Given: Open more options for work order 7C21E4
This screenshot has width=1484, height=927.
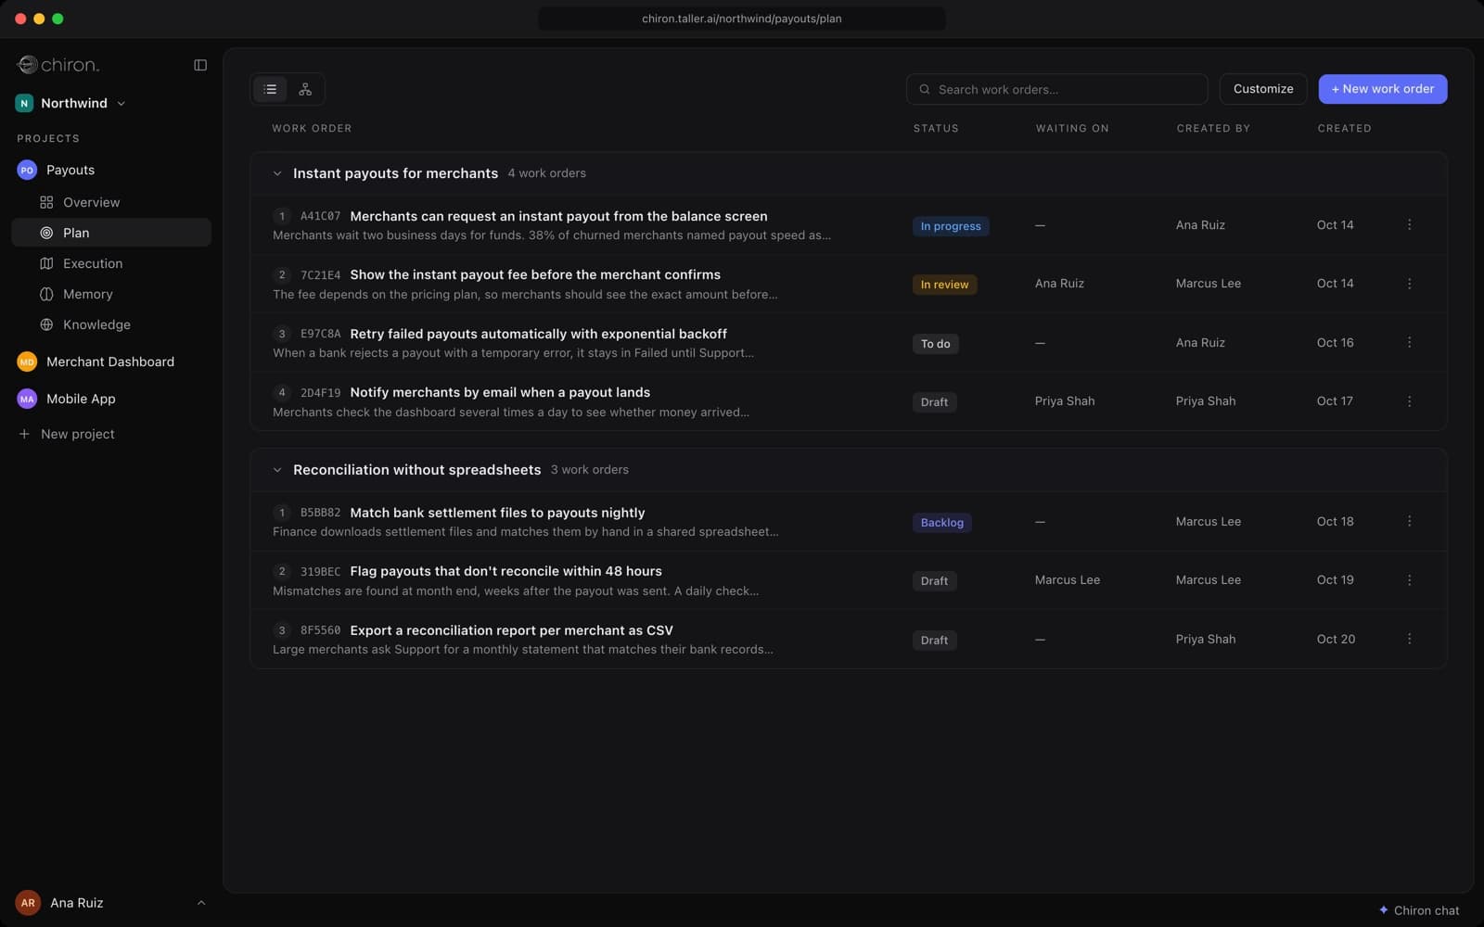Looking at the screenshot, I should (x=1409, y=284).
